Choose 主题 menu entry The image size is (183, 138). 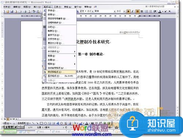pyautogui.click(x=60, y=60)
